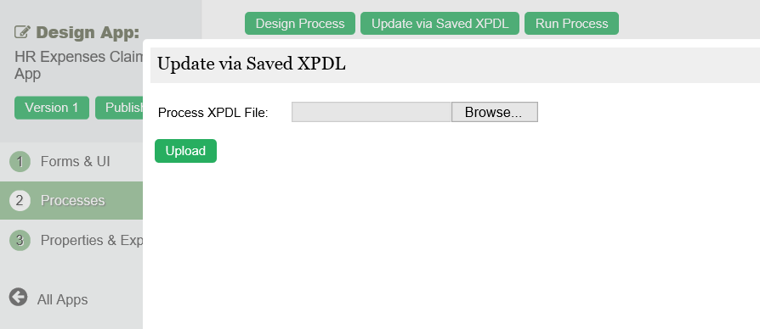Click the HR Expenses Claim App name
Screen dimensions: 760x329
click(79, 65)
